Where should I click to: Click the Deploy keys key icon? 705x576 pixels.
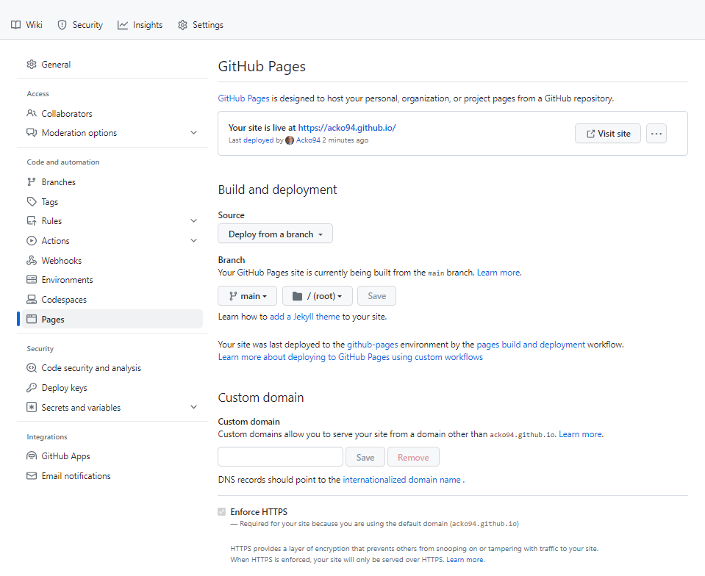[x=32, y=387]
